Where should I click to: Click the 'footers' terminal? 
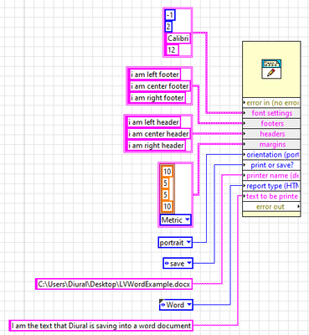coord(271,123)
